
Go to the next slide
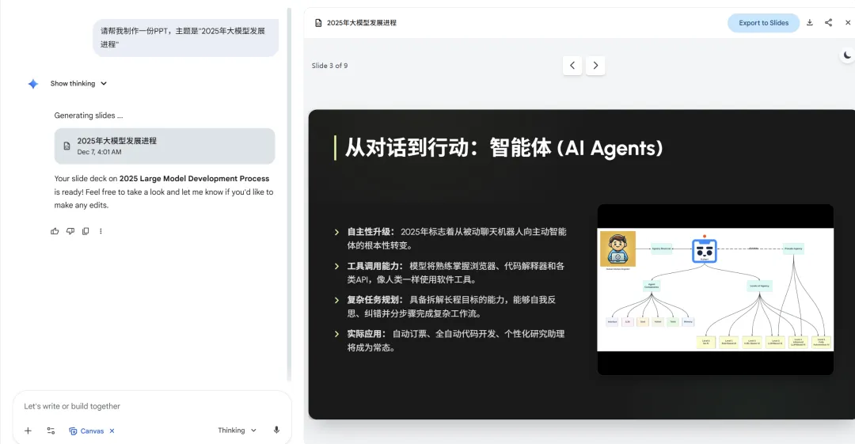tap(595, 66)
